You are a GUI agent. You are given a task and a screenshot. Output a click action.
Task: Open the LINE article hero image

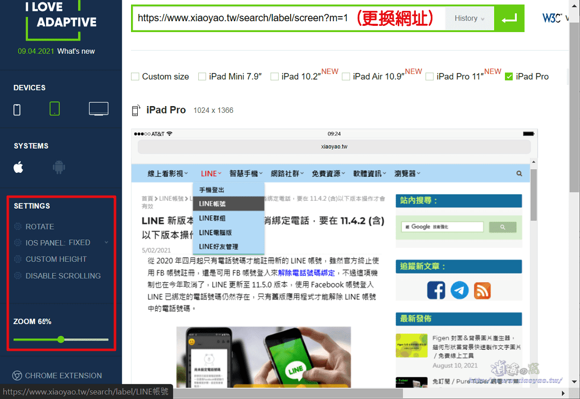click(x=264, y=357)
